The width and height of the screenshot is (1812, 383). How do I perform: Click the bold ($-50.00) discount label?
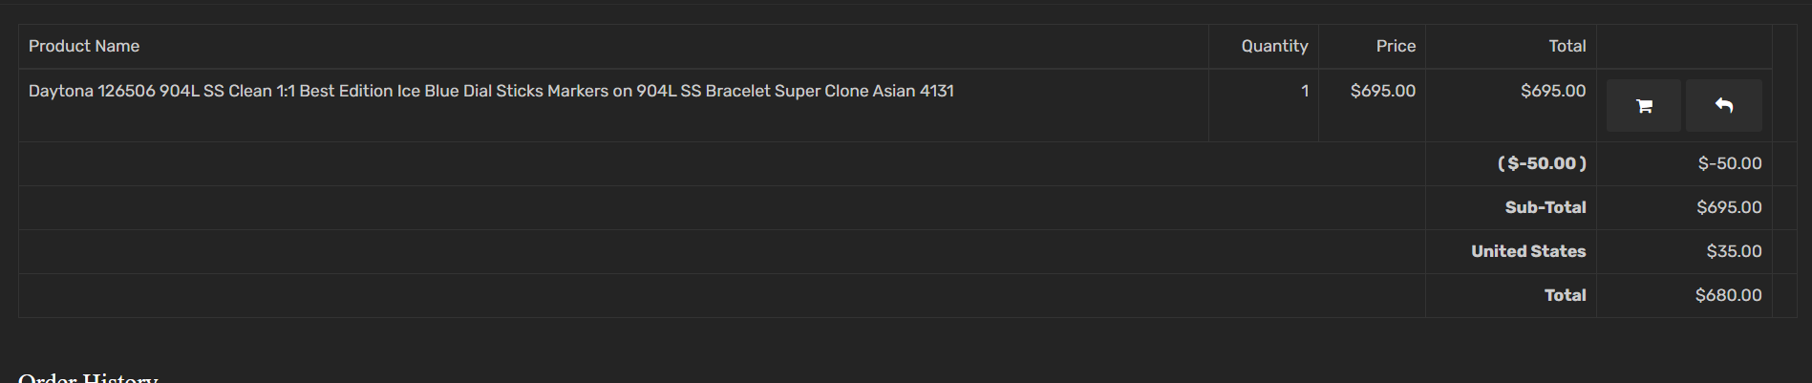[x=1542, y=163]
